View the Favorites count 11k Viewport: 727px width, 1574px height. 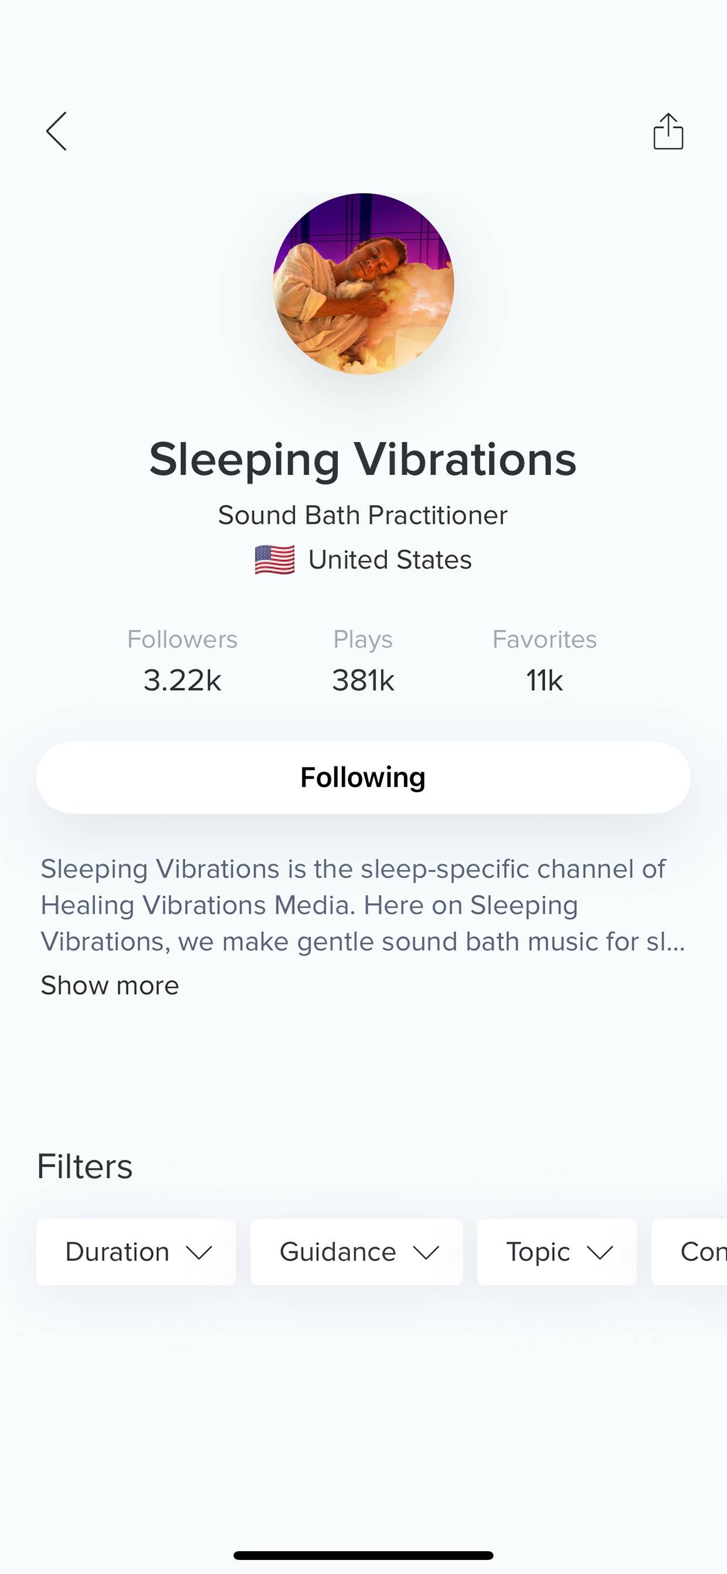click(x=544, y=680)
